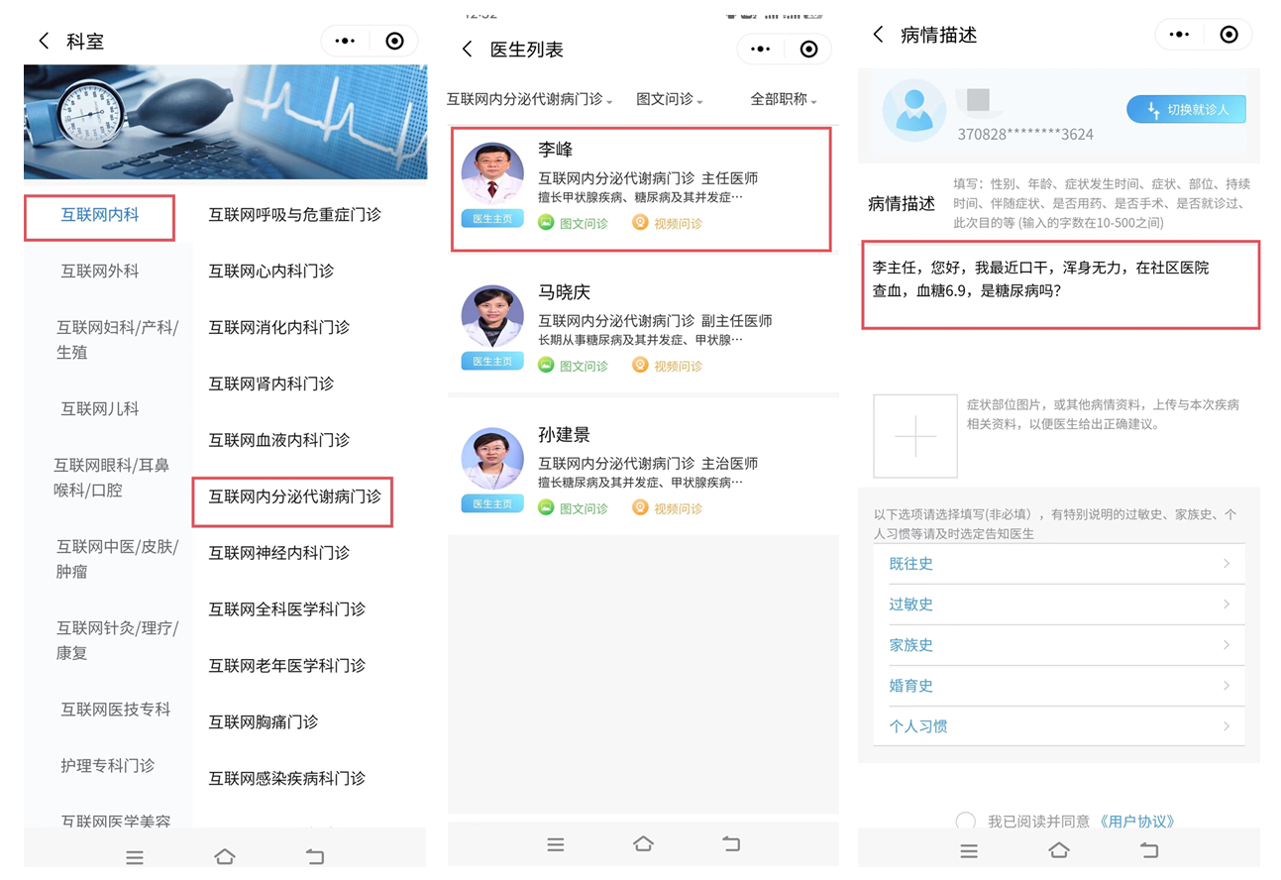Close mini program on 科室 screen
This screenshot has height=880, width=1281.
tap(394, 41)
